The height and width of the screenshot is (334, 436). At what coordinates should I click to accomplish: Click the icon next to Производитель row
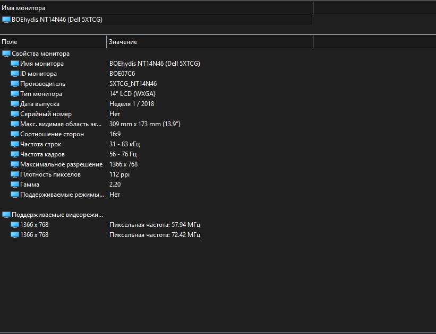15,84
